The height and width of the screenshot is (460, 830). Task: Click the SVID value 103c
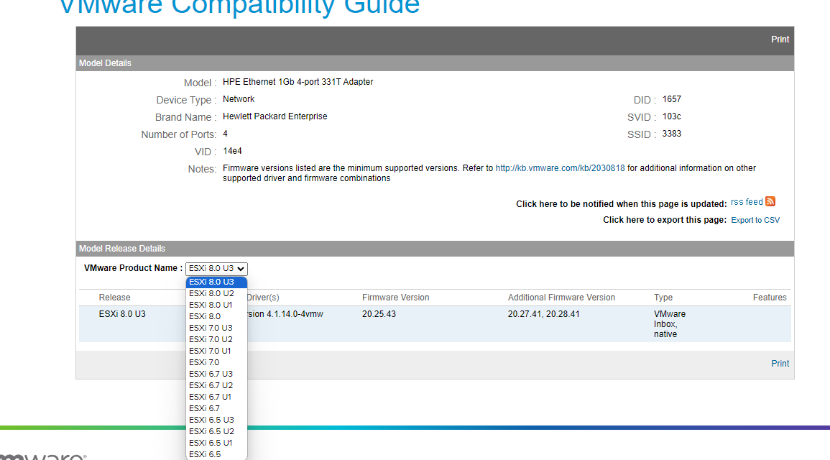[672, 116]
